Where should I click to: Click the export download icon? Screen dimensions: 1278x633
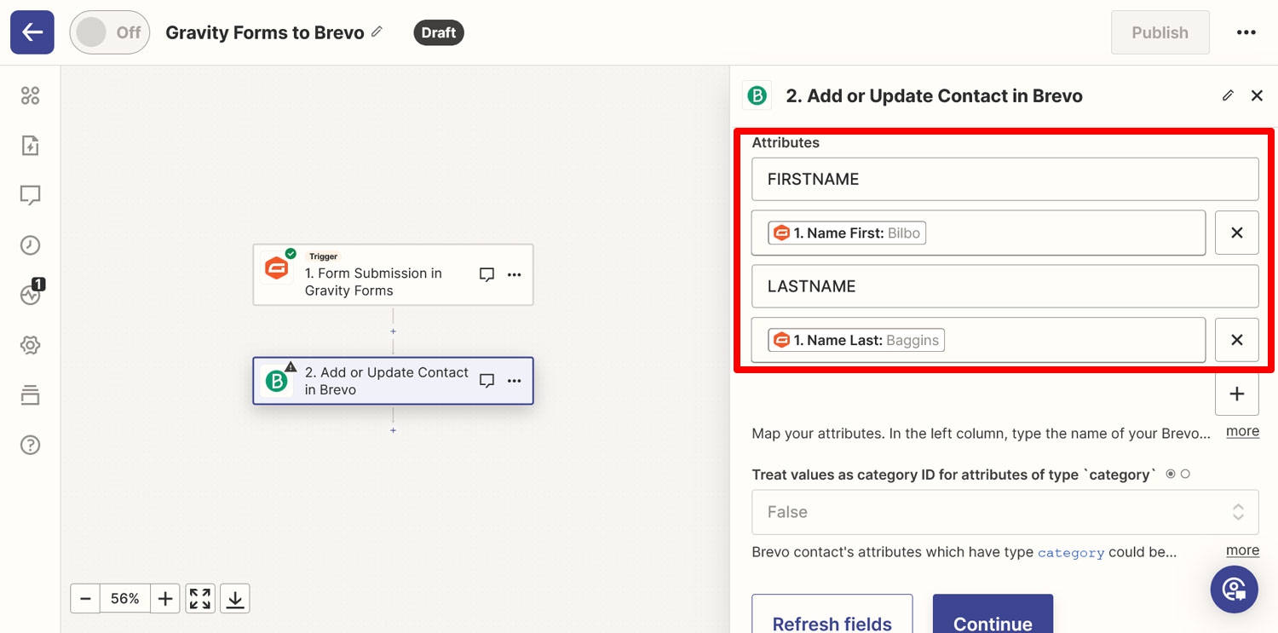[235, 599]
